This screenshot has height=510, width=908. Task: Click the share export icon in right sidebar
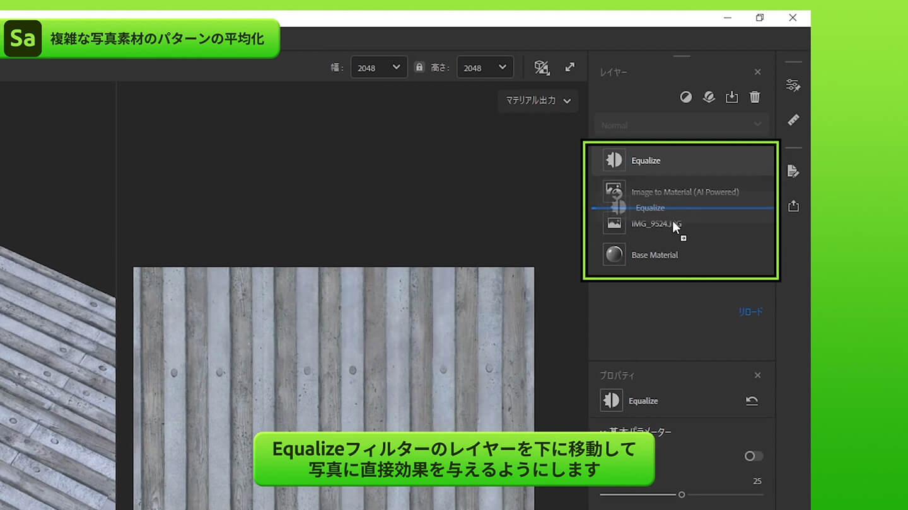(x=793, y=206)
